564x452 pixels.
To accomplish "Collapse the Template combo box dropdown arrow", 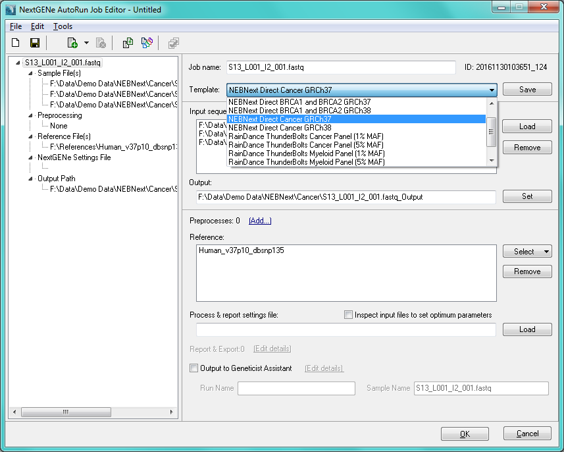I will (x=492, y=90).
